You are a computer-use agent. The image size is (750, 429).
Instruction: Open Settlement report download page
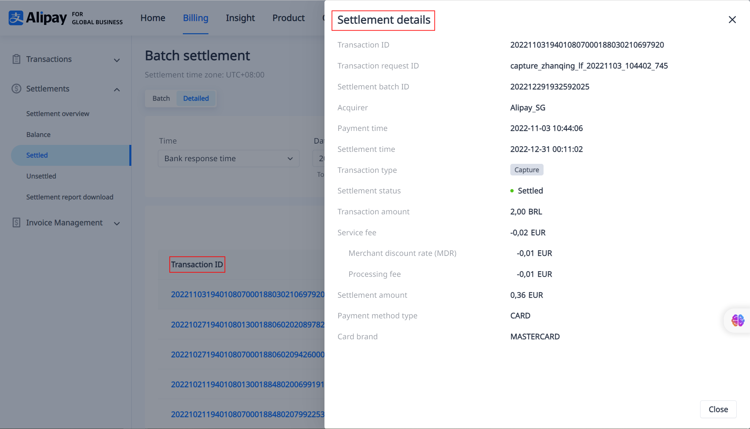(70, 197)
